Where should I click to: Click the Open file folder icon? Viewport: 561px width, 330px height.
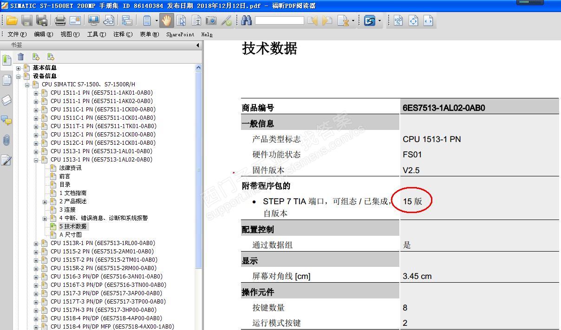coord(12,20)
